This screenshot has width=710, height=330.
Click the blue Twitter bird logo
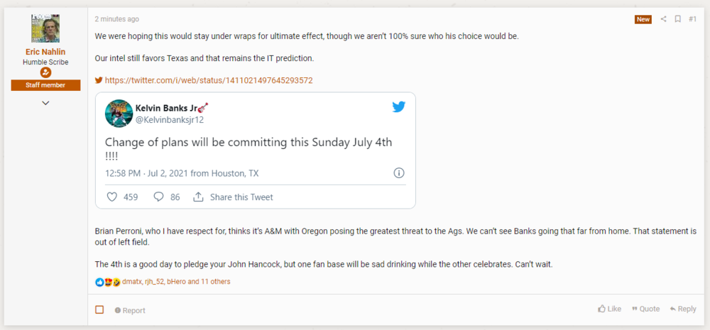tap(398, 107)
